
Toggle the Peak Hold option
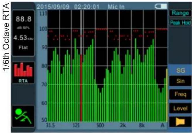(x=180, y=23)
